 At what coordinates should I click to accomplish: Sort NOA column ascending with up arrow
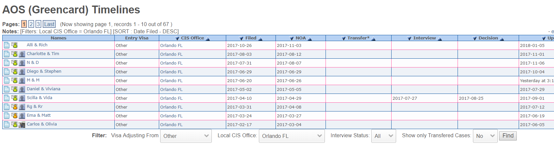coord(310,38)
